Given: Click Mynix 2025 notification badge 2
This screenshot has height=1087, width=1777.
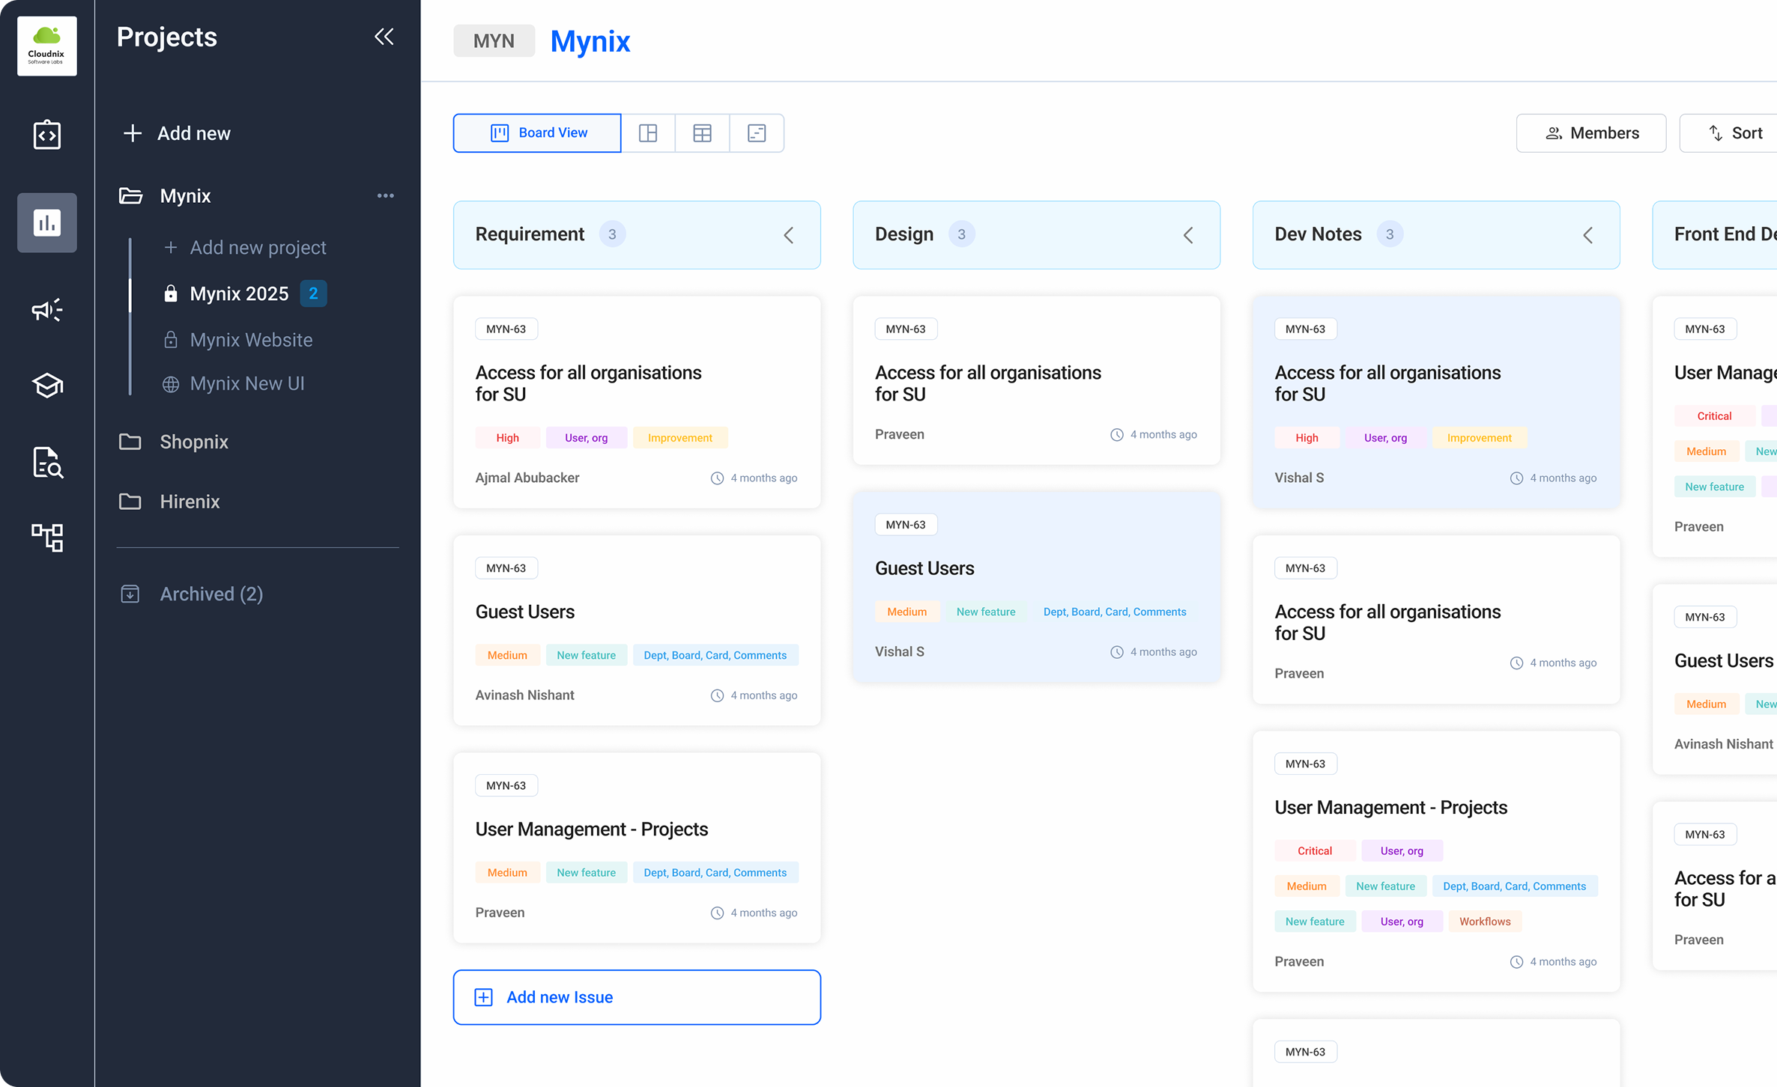Looking at the screenshot, I should click(x=313, y=293).
